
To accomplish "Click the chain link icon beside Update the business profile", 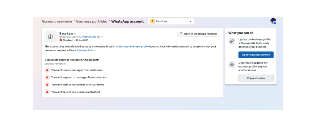I will pyautogui.click(x=232, y=41).
